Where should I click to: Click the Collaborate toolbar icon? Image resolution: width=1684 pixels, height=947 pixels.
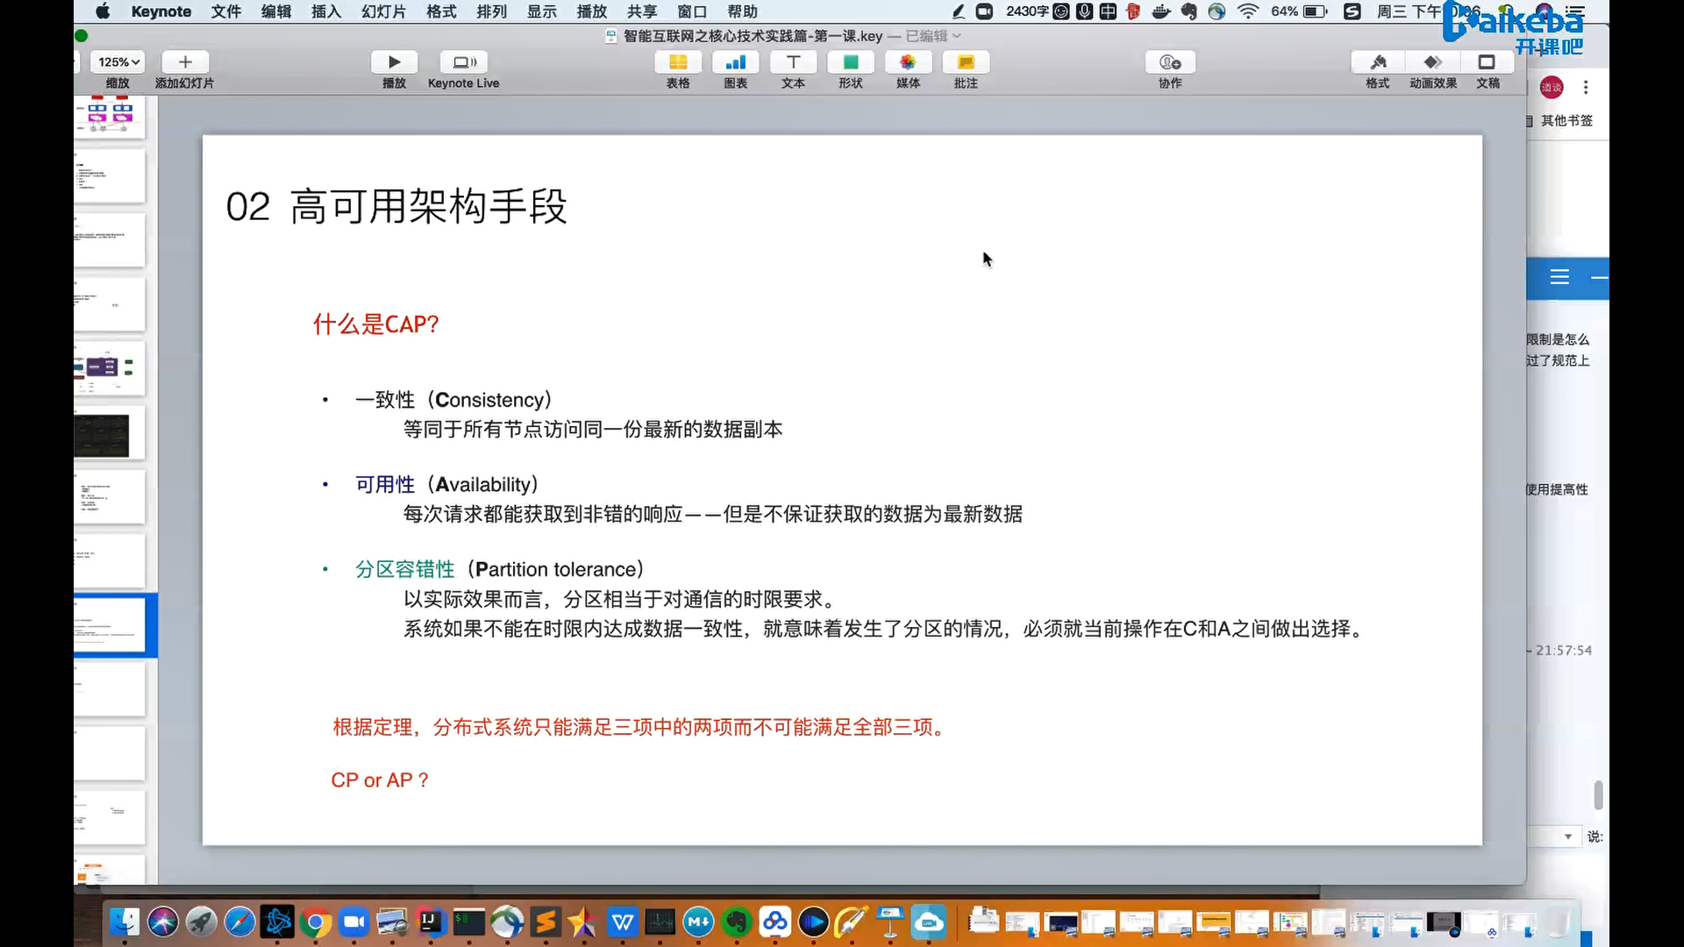coord(1170,62)
